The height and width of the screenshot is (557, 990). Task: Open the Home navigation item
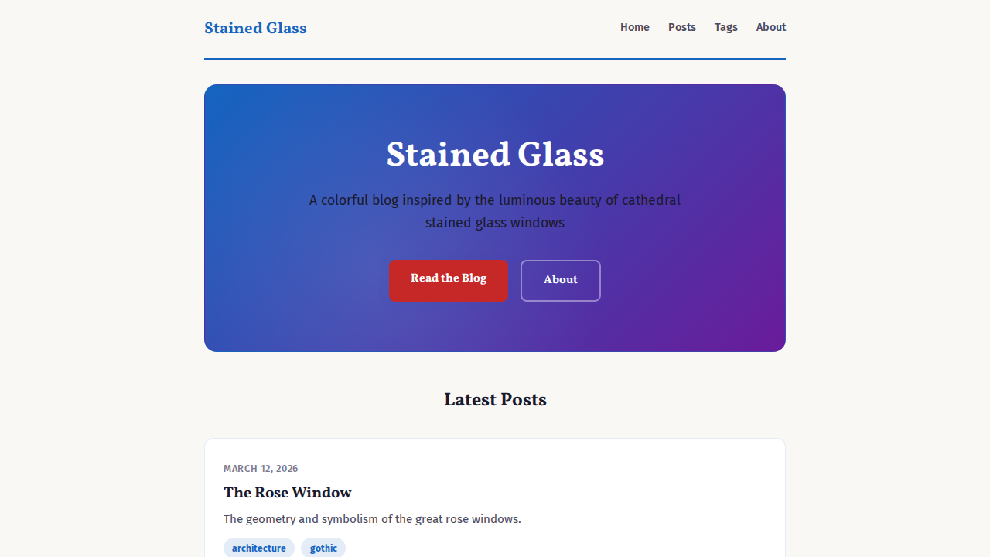click(x=634, y=27)
